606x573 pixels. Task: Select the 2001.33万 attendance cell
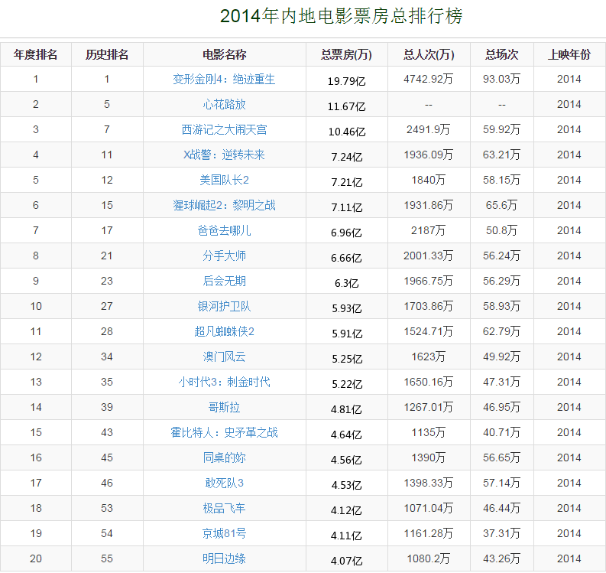[429, 256]
